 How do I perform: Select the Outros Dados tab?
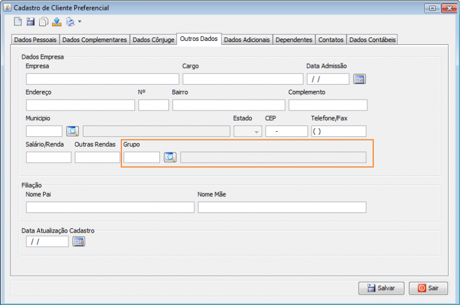point(199,39)
